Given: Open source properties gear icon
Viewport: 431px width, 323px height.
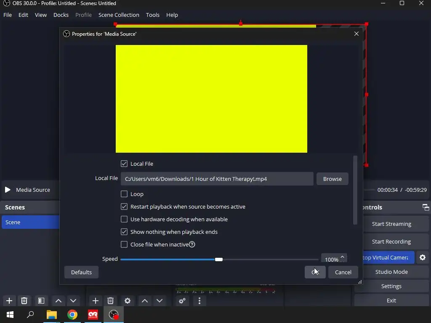Looking at the screenshot, I should pyautogui.click(x=128, y=301).
